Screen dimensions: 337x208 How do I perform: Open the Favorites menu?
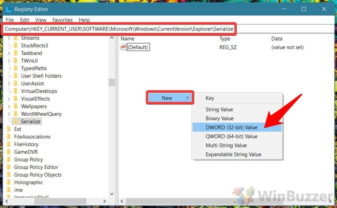[62, 20]
